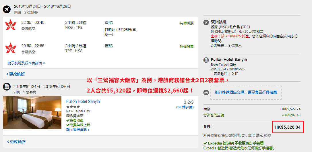Click the -HK$207.40 savings amount

[x=291, y=115]
